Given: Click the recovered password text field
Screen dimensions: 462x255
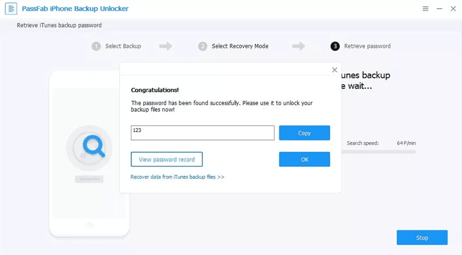Looking at the screenshot, I should point(203,133).
